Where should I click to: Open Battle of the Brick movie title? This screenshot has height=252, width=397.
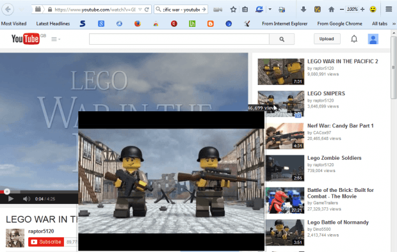pyautogui.click(x=340, y=193)
